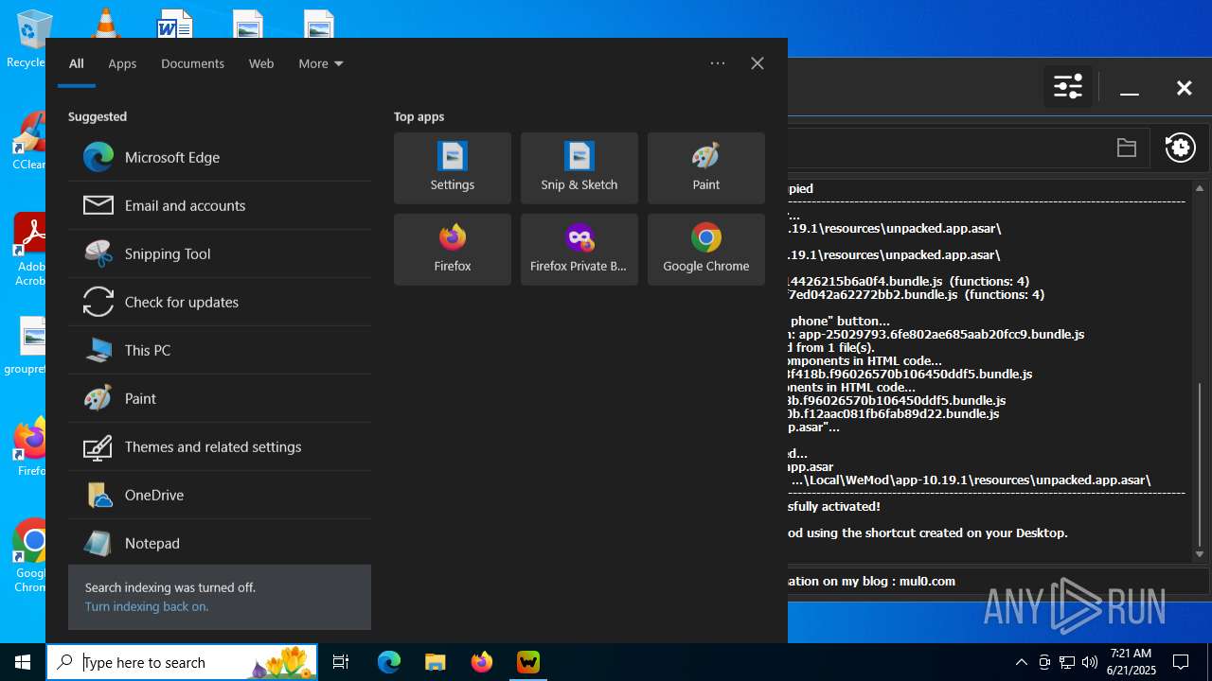
Task: Open the volume control in tray
Action: 1090,662
